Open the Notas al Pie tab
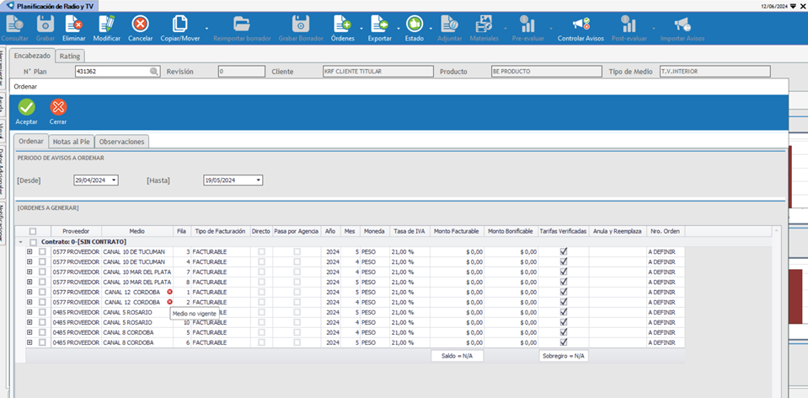808x398 pixels. (x=71, y=142)
